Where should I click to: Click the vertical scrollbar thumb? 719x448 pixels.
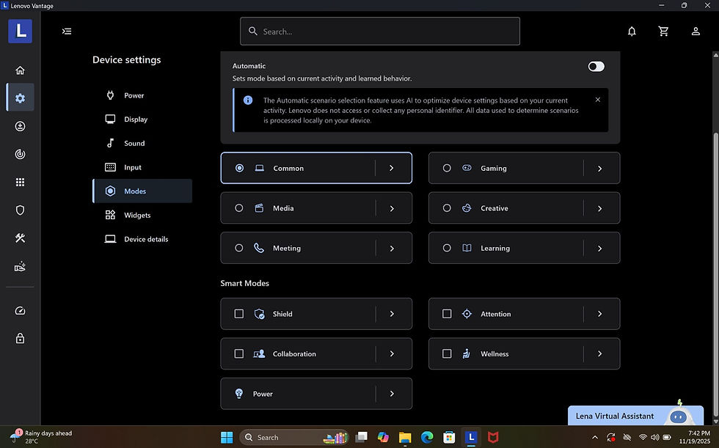click(x=715, y=275)
